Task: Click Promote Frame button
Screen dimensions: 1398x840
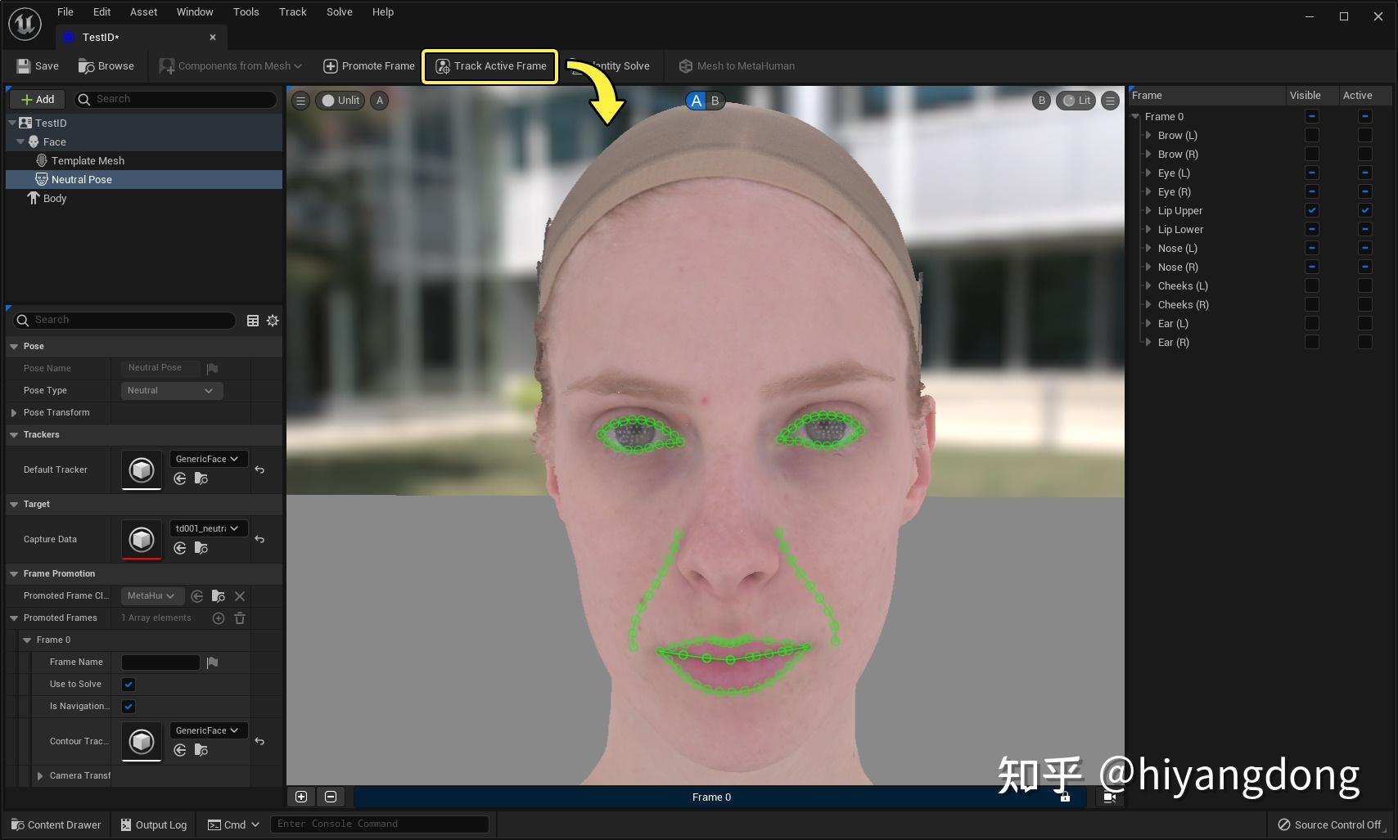Action: coord(369,65)
